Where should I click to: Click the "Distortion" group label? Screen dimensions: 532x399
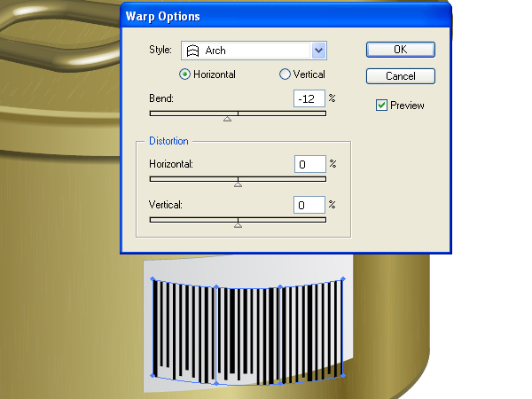pyautogui.click(x=168, y=141)
